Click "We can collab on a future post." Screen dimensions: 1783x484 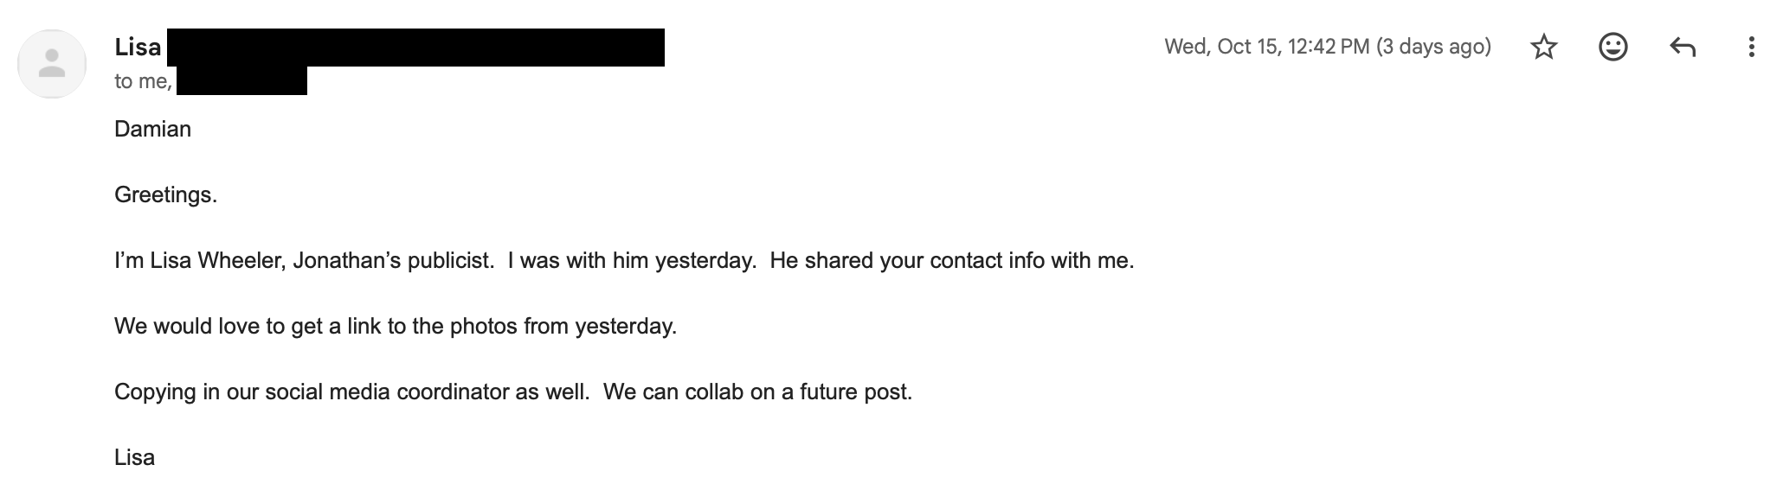(x=757, y=392)
